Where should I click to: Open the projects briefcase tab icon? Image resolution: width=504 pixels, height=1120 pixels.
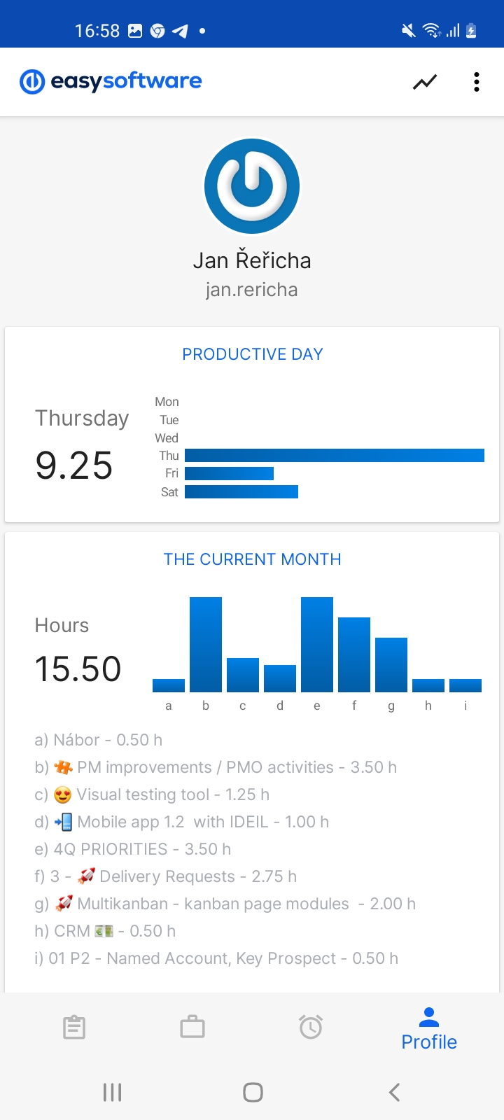coord(192,1027)
